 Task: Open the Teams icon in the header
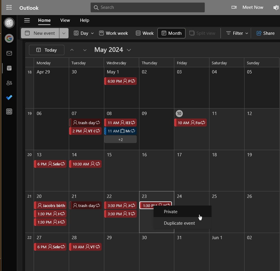tap(276, 7)
